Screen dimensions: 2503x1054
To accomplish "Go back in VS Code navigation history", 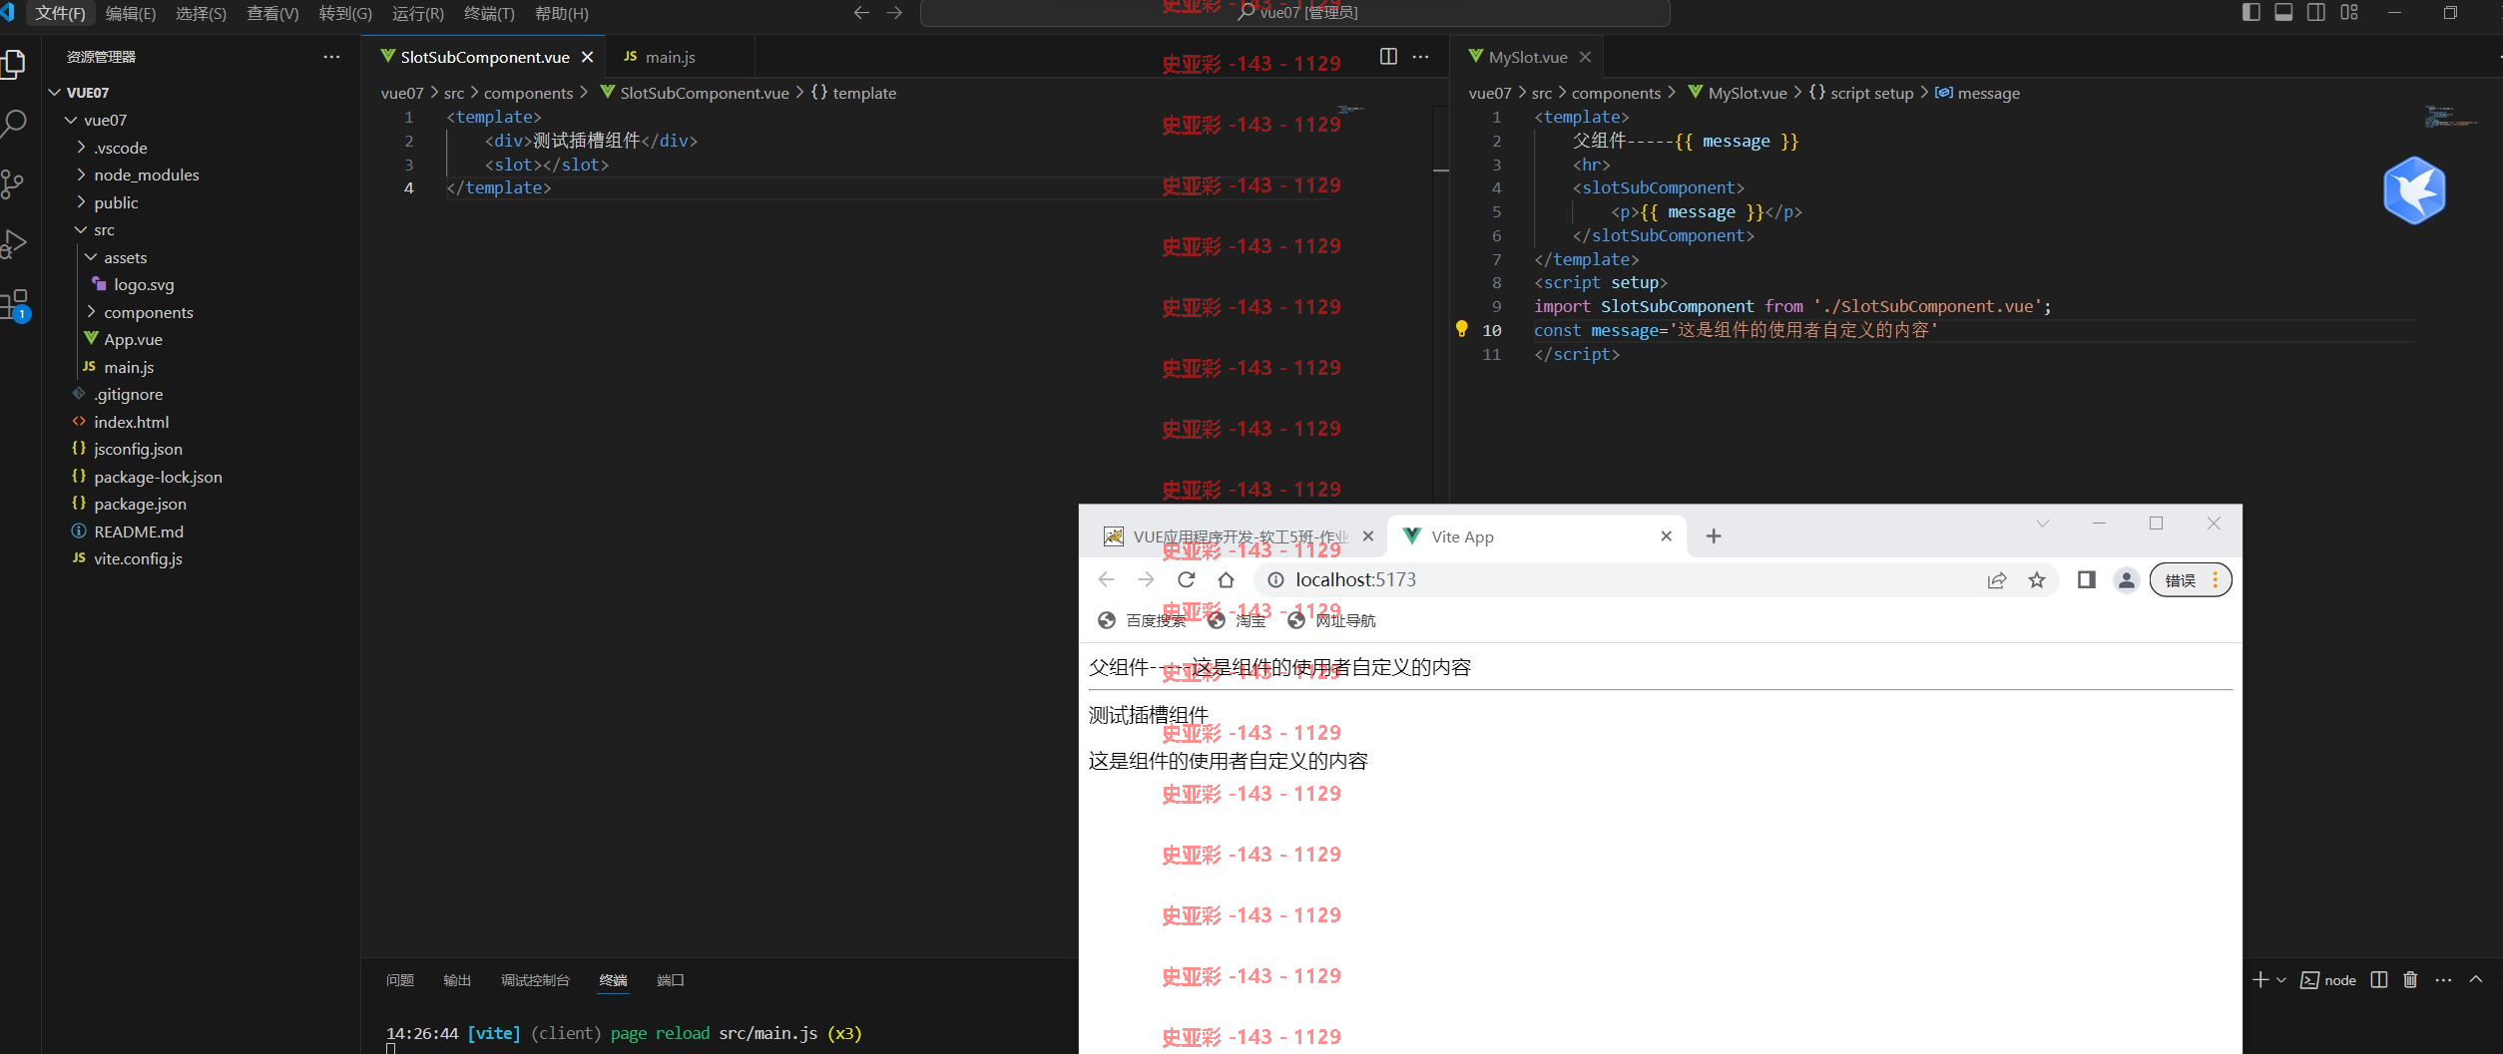I will tap(862, 13).
